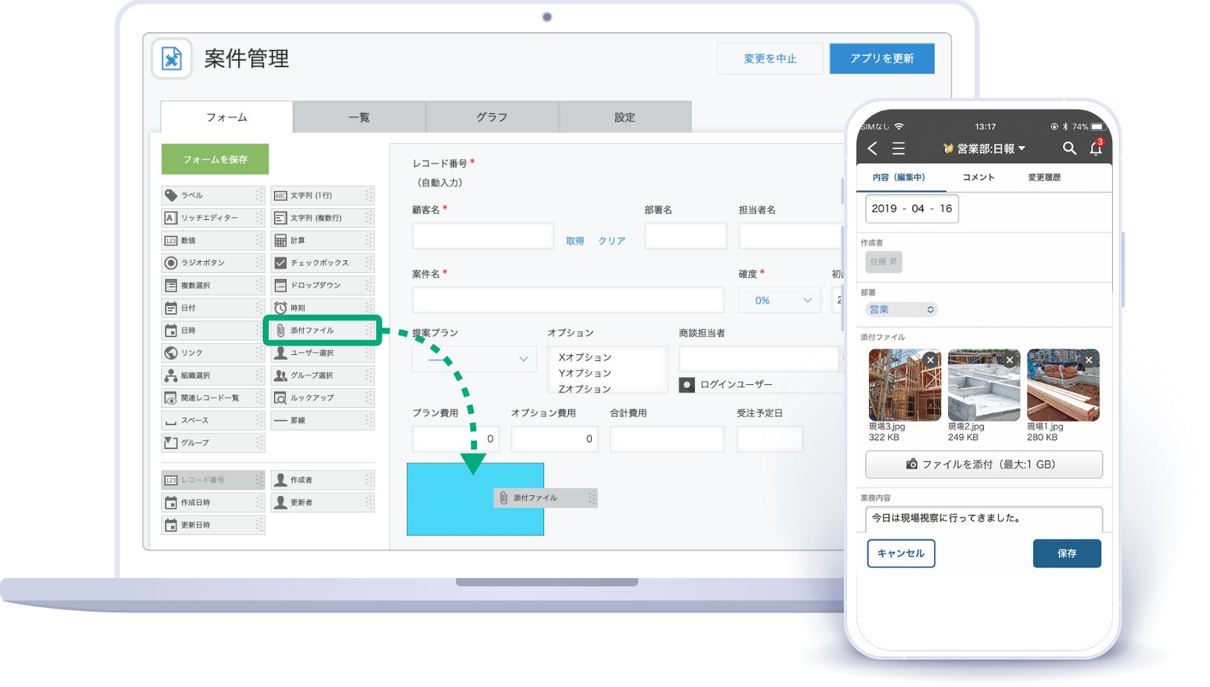
Task: Select the チェックボックス field type
Action: click(322, 263)
